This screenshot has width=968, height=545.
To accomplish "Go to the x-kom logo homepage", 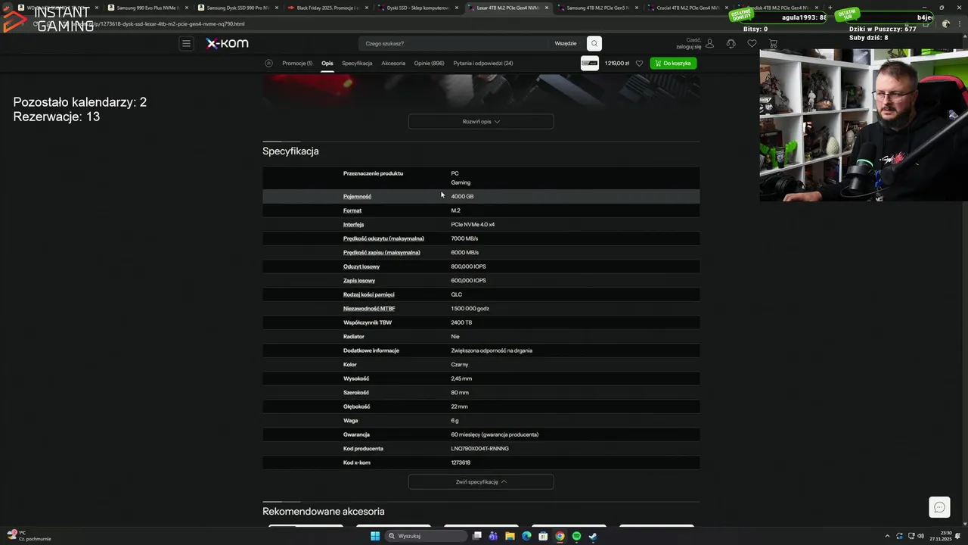I will [x=227, y=43].
